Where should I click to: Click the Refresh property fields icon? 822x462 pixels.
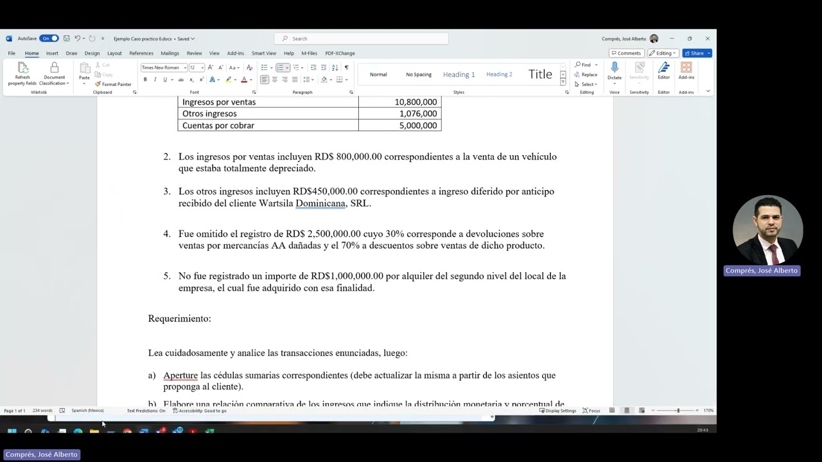click(x=22, y=68)
